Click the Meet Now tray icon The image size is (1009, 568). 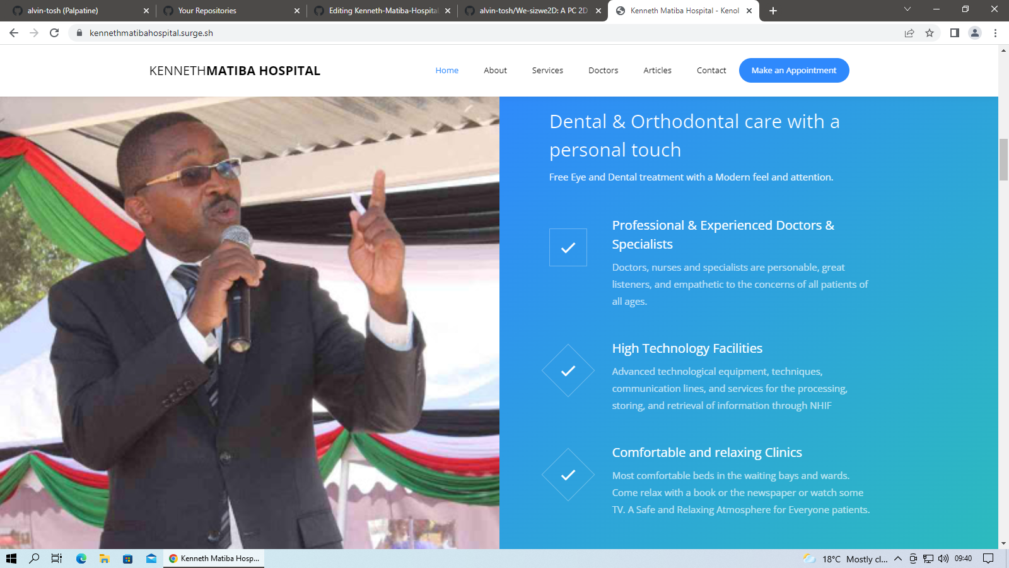[x=913, y=559]
